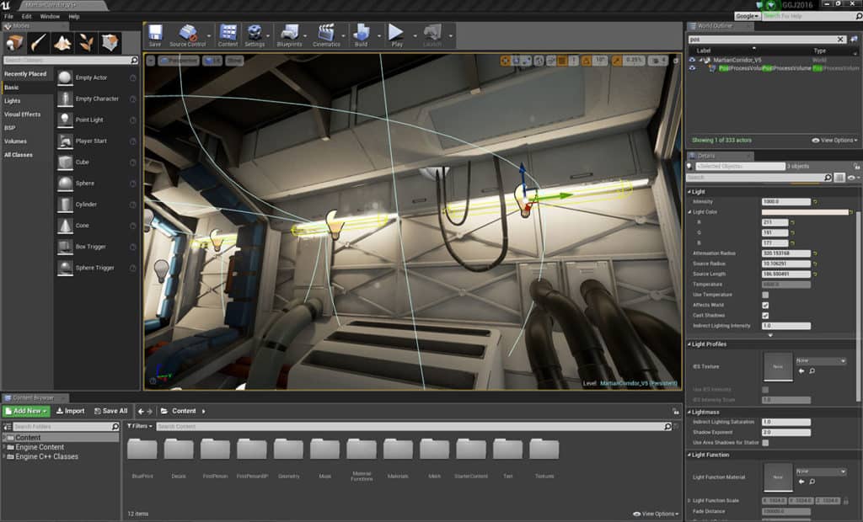Select the Paint mode brush icon
Image resolution: width=863 pixels, height=522 pixels.
(39, 42)
